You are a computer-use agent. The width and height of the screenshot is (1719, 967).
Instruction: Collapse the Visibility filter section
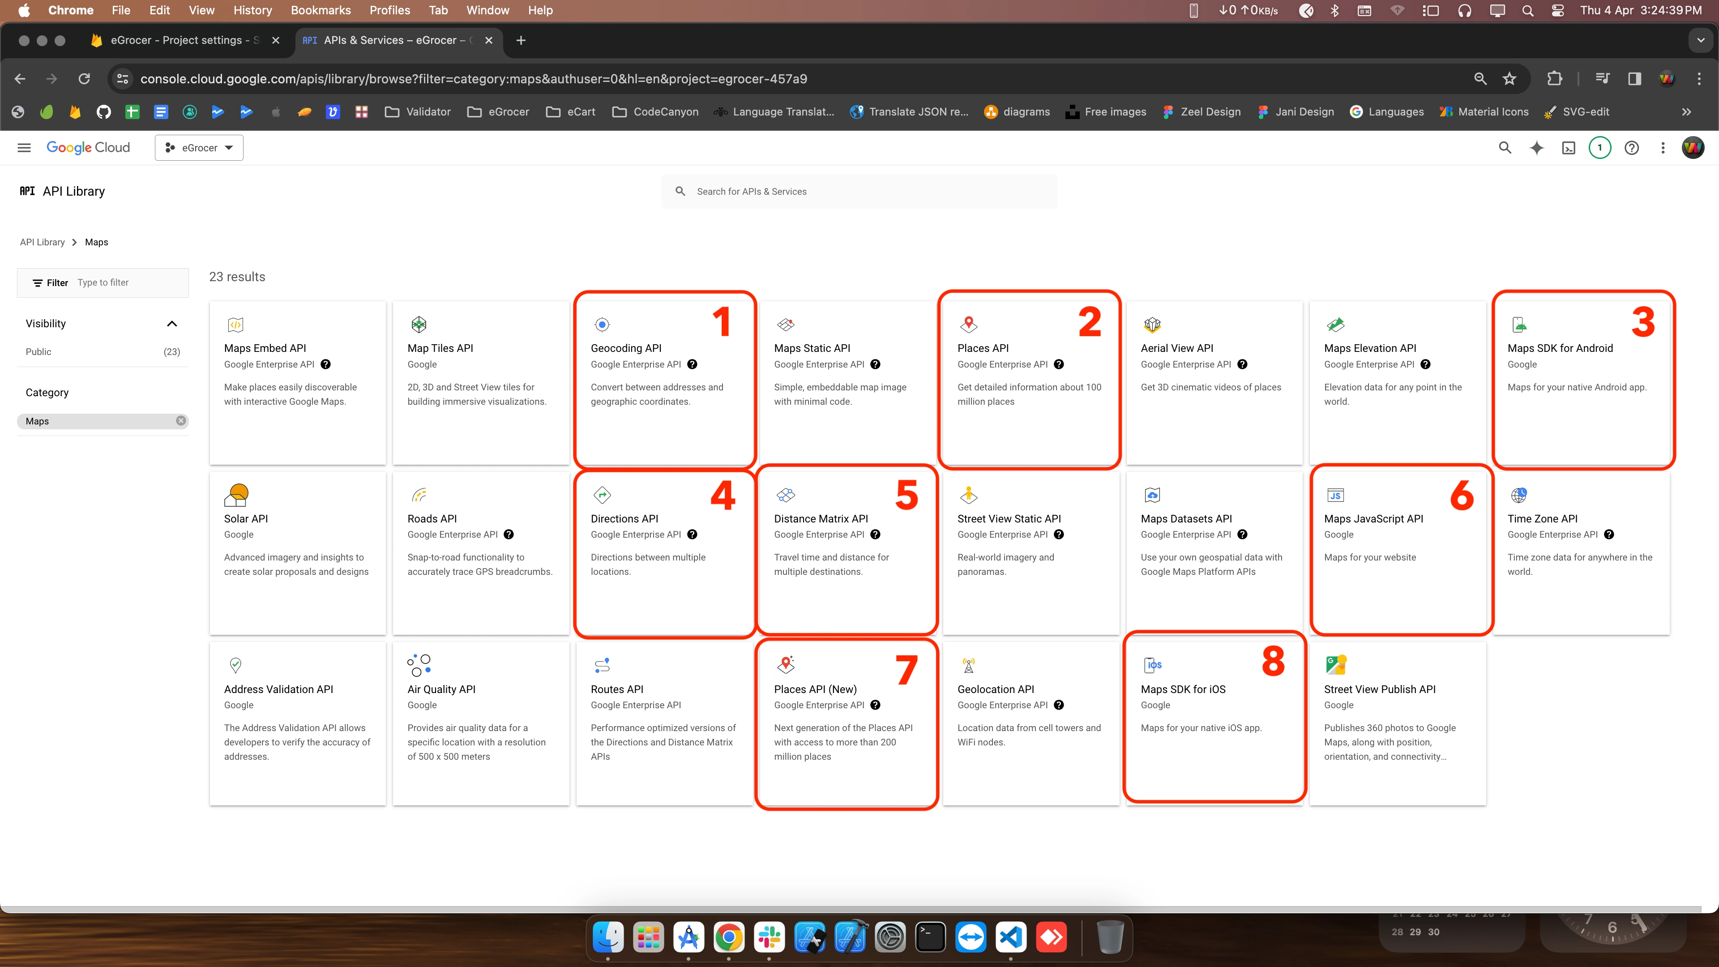(x=171, y=324)
